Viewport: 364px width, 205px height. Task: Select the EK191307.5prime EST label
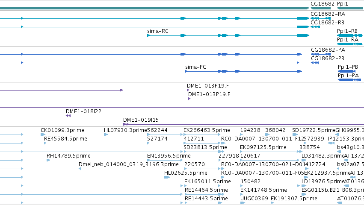click(x=294, y=199)
